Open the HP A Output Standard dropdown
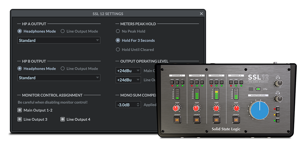The height and width of the screenshot is (148, 306). [x=59, y=40]
